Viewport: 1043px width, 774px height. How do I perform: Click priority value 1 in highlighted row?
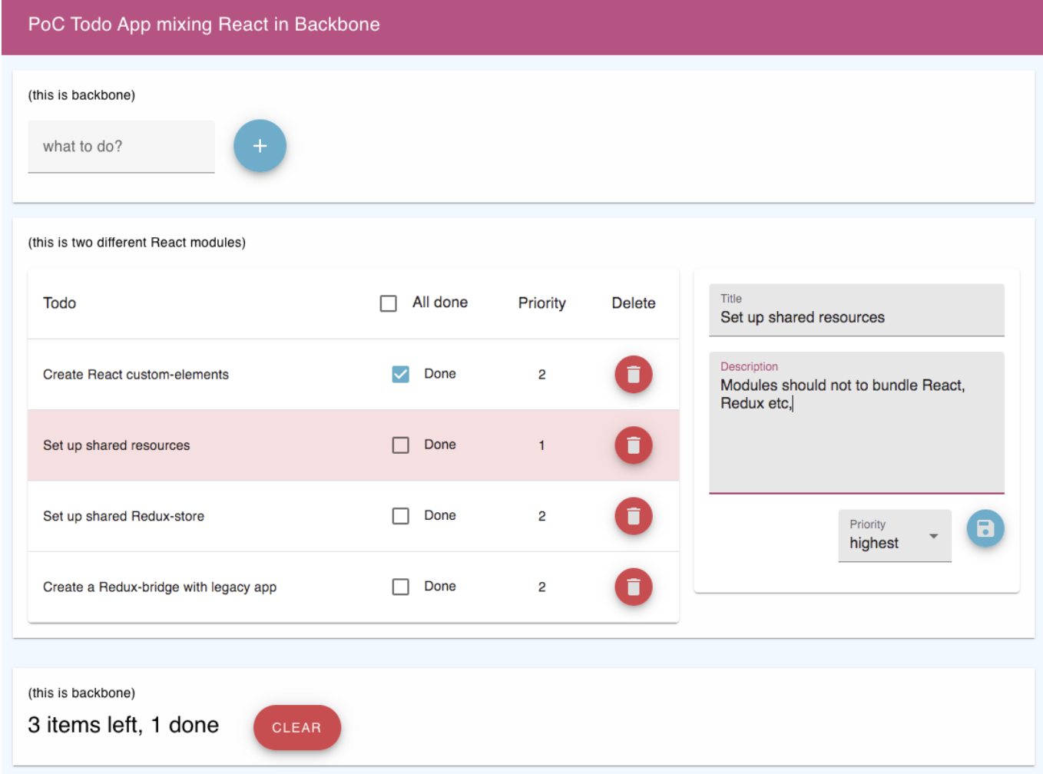[541, 445]
